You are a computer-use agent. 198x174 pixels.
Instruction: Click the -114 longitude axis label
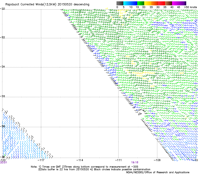[x=80, y=160]
